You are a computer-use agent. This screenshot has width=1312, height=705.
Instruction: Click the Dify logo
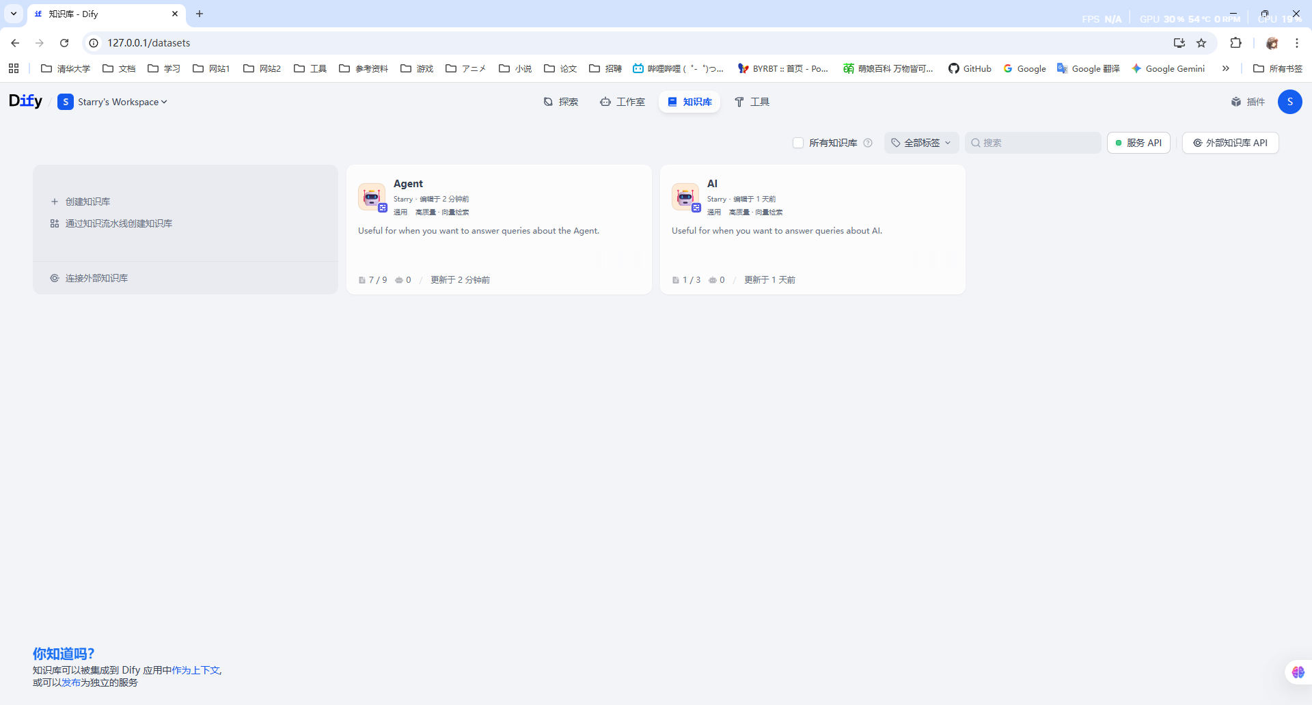point(25,101)
